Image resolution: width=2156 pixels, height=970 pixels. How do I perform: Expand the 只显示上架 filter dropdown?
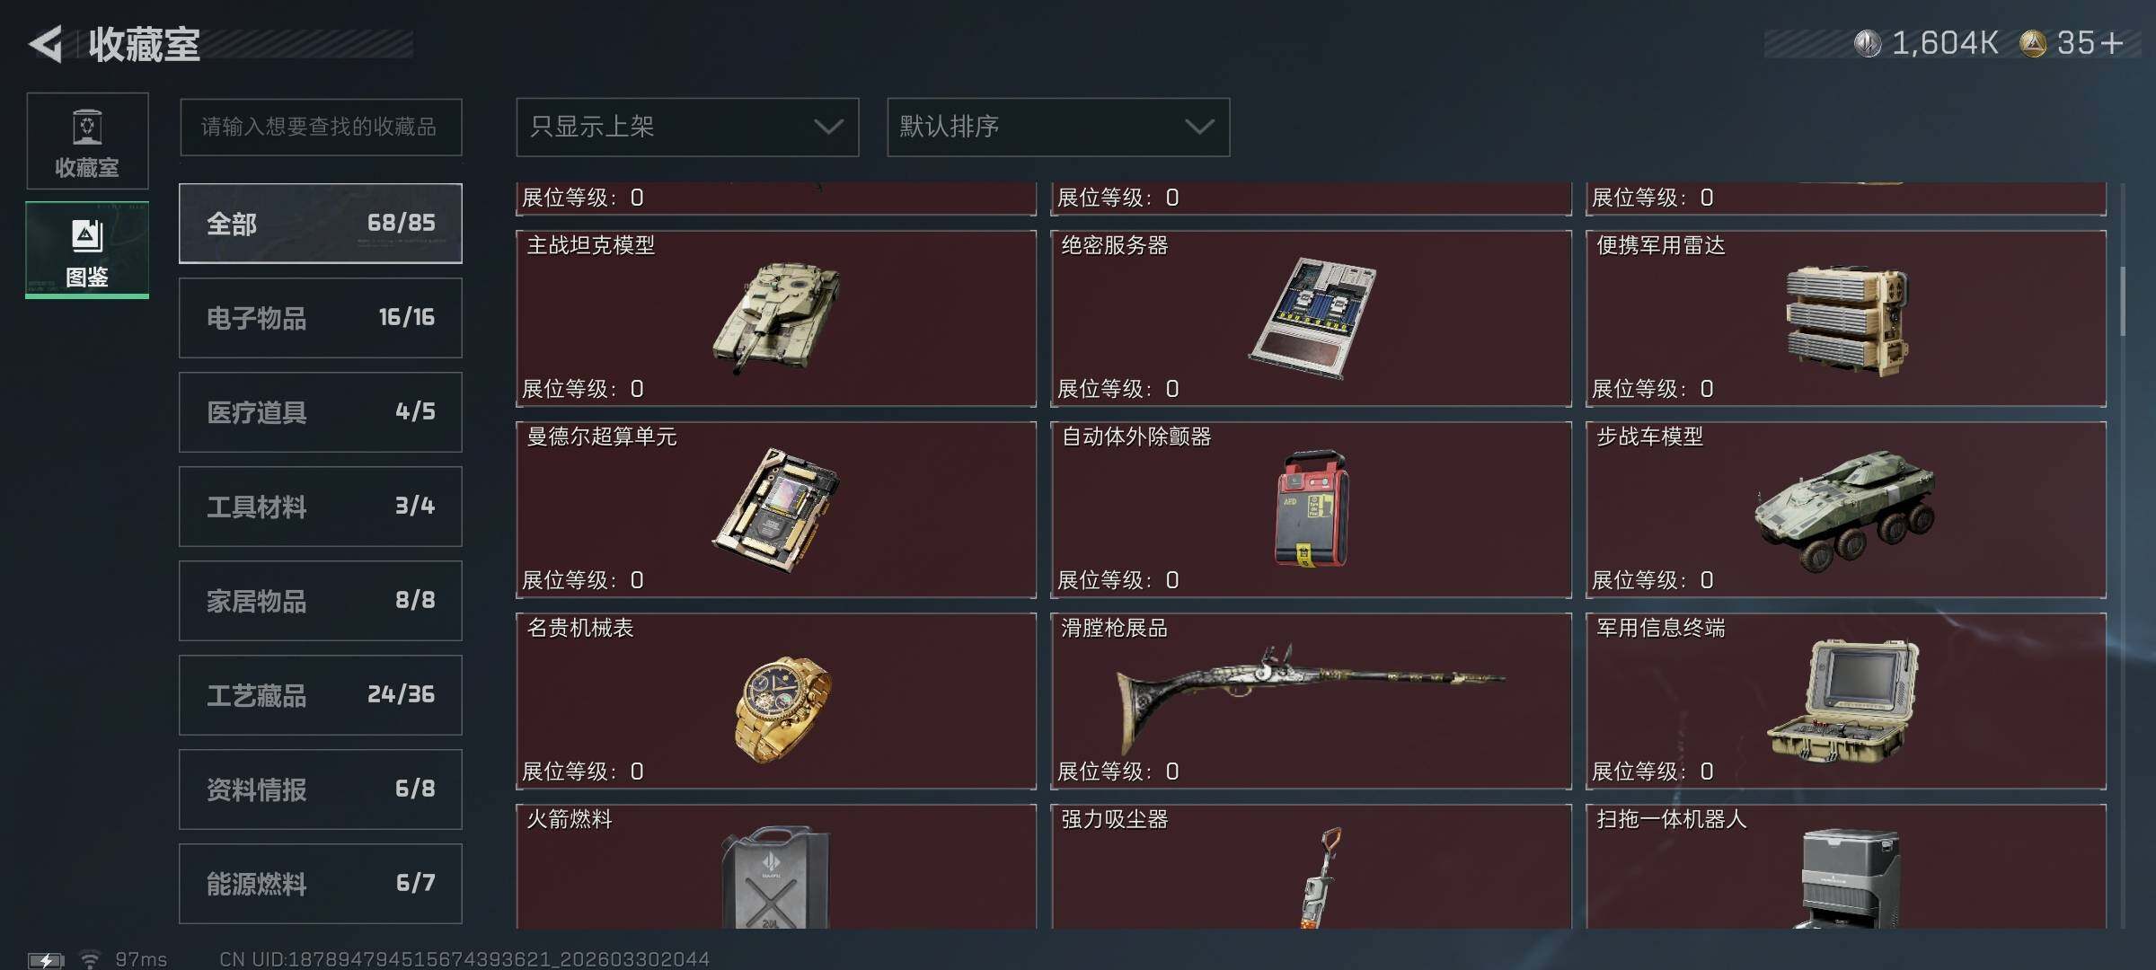[687, 127]
